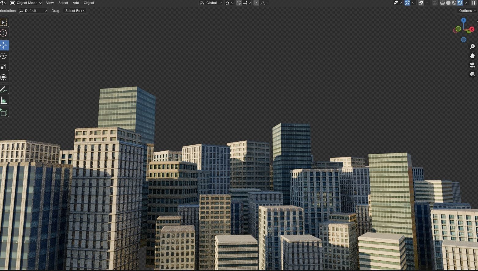
Task: Switch to Wireframe viewport shading
Action: 443,3
